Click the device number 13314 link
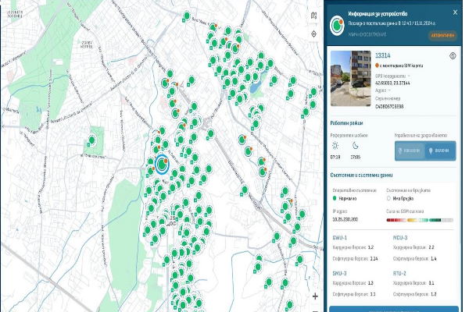This screenshot has width=469, height=312. pos(383,55)
